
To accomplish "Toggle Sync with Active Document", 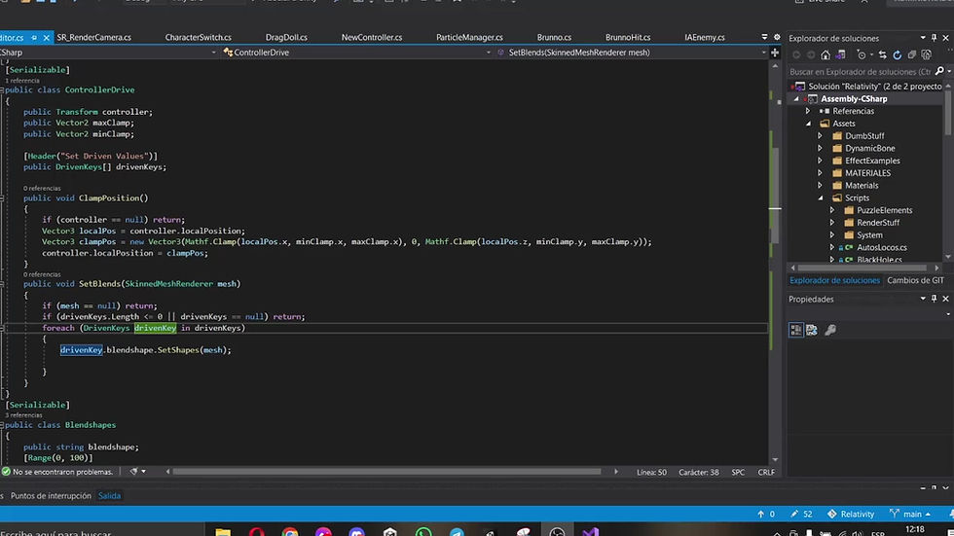I will [x=883, y=54].
